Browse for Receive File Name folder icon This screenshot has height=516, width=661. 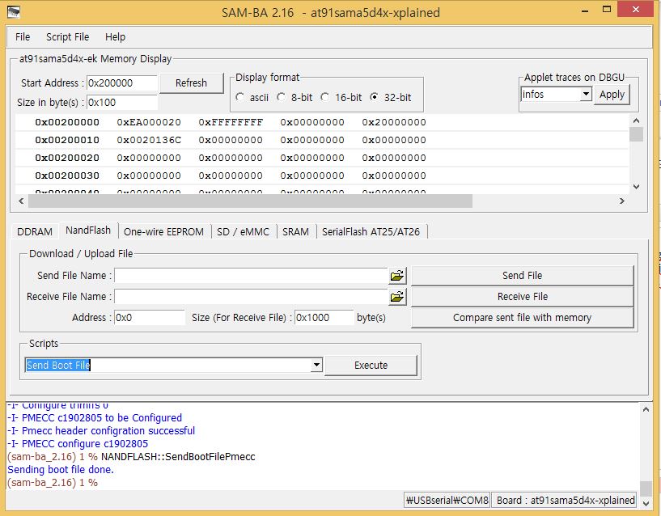tap(396, 297)
